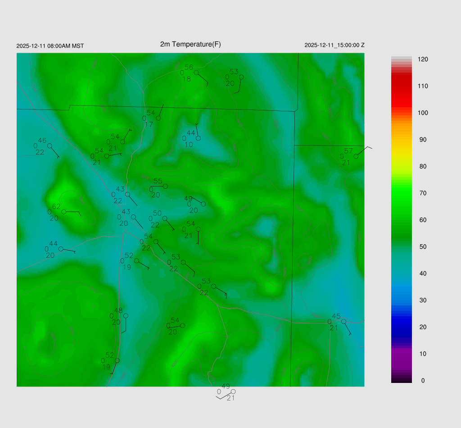Click the 45°F station in southeast corner
The image size is (461, 428).
click(x=343, y=321)
